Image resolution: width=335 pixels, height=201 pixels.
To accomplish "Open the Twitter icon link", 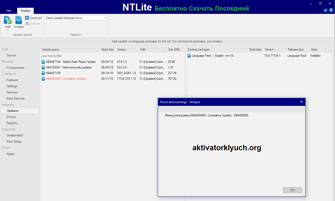I will (325, 10).
